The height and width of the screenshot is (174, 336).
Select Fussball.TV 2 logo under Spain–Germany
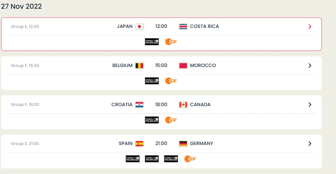171,159
